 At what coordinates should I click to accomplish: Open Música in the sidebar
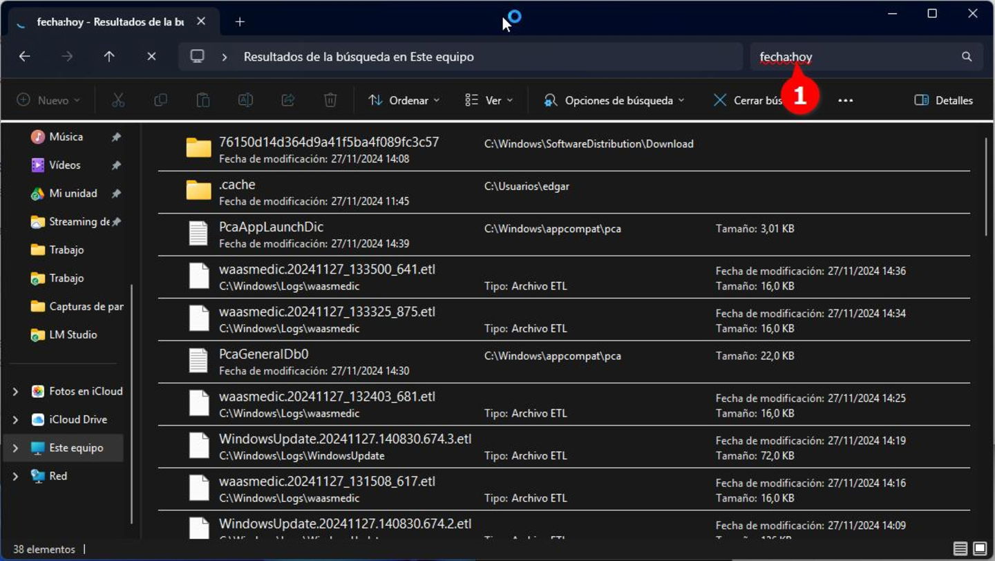point(66,137)
